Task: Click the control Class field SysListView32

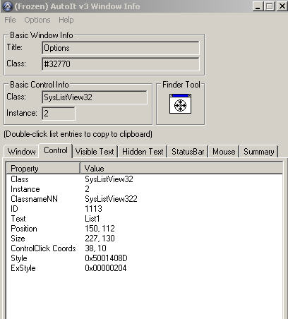Action: (95, 97)
